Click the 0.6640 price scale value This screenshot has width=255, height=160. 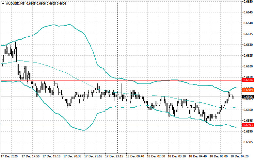coord(248,23)
